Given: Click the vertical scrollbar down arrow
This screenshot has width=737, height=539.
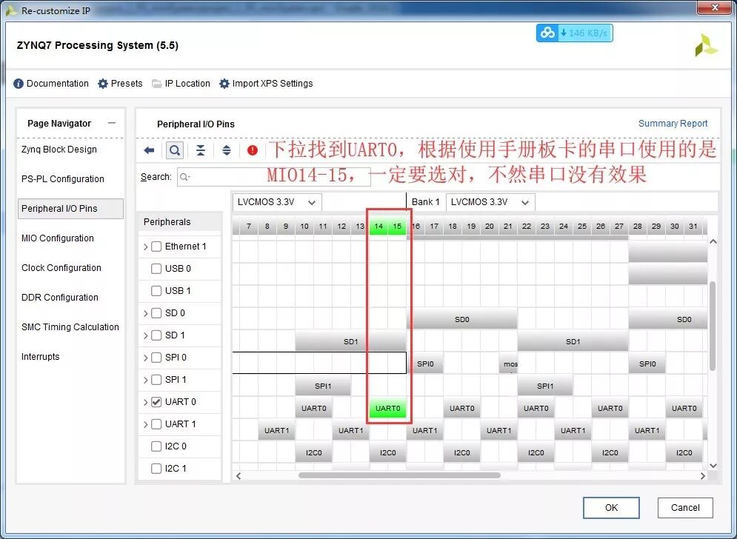Looking at the screenshot, I should point(713,466).
